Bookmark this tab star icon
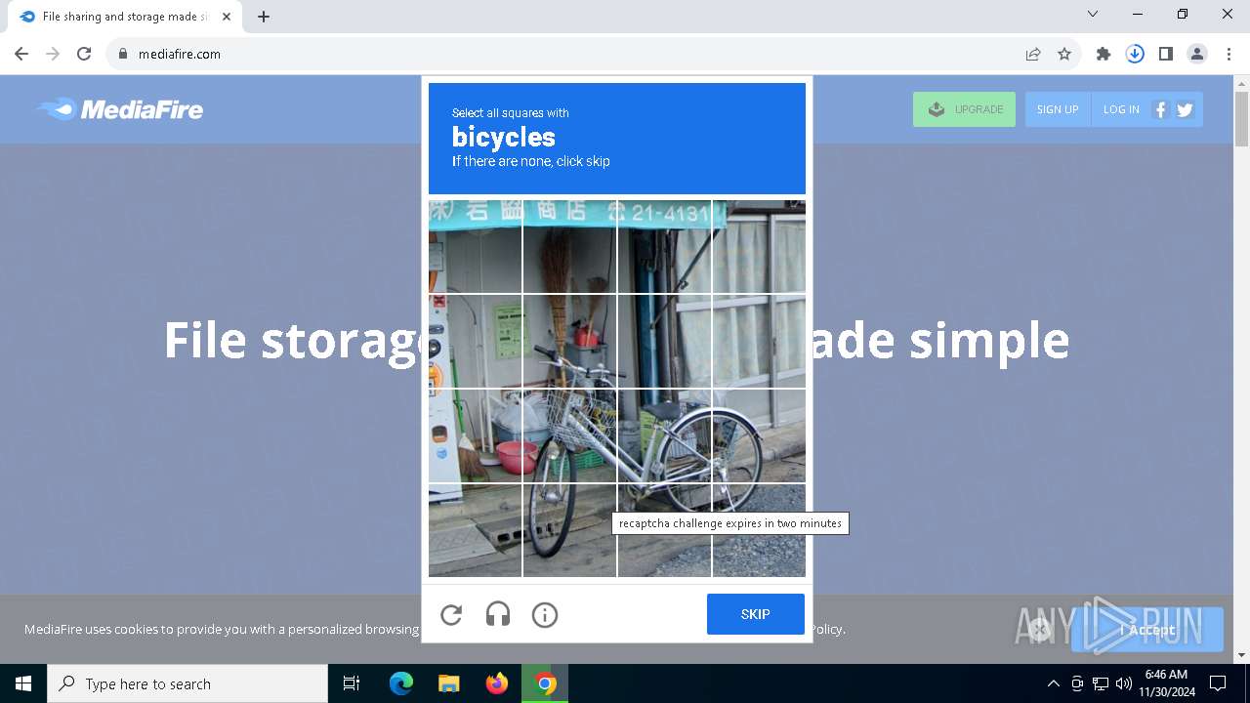Screen dimensions: 1250x703 [x=1064, y=54]
